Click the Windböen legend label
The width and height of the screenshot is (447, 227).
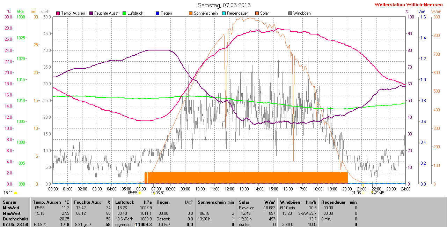(302, 13)
